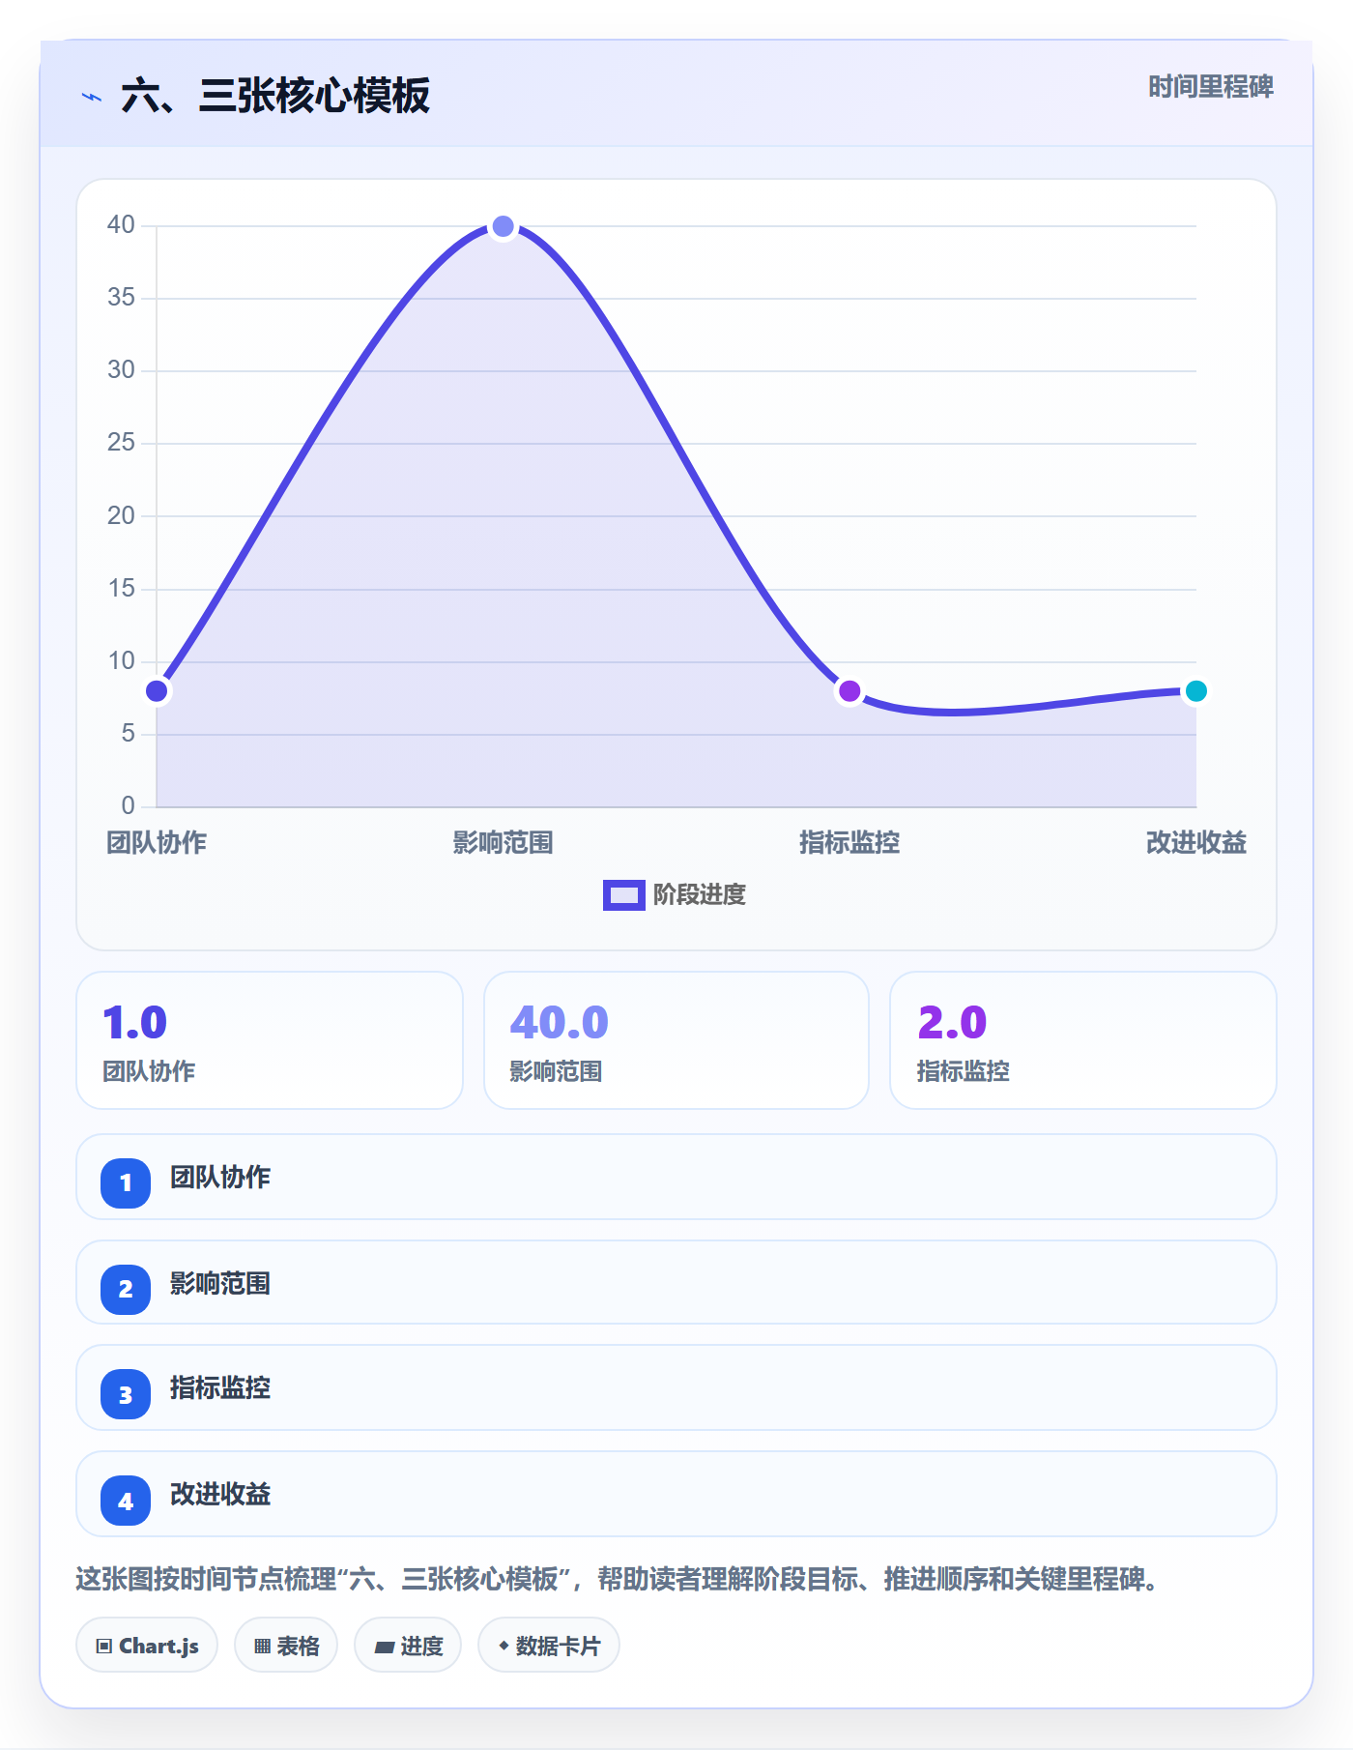
Task: Click the 40.0 value in the stat card
Action: pos(560,1023)
